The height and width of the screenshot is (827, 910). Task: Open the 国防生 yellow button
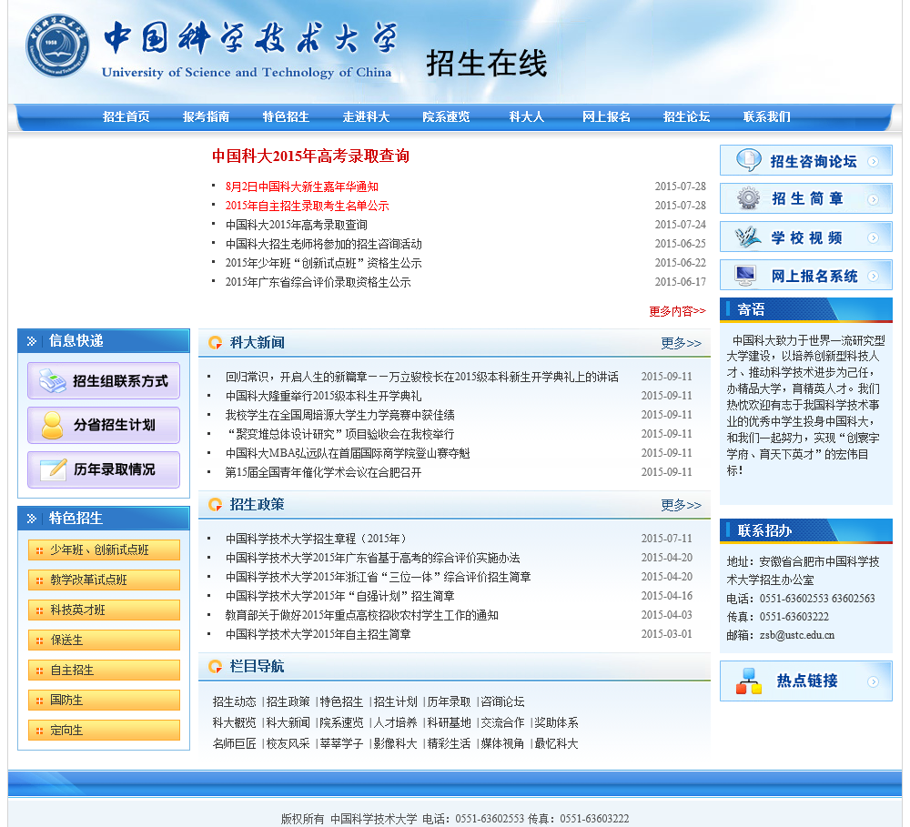[104, 700]
